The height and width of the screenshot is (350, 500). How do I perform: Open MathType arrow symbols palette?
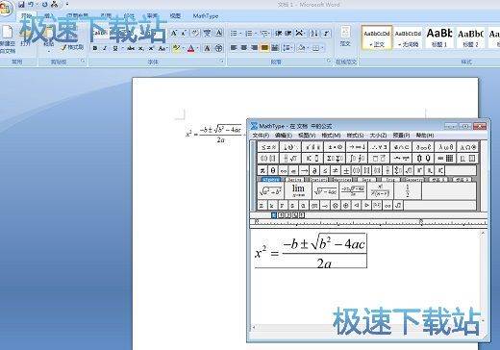[357, 147]
